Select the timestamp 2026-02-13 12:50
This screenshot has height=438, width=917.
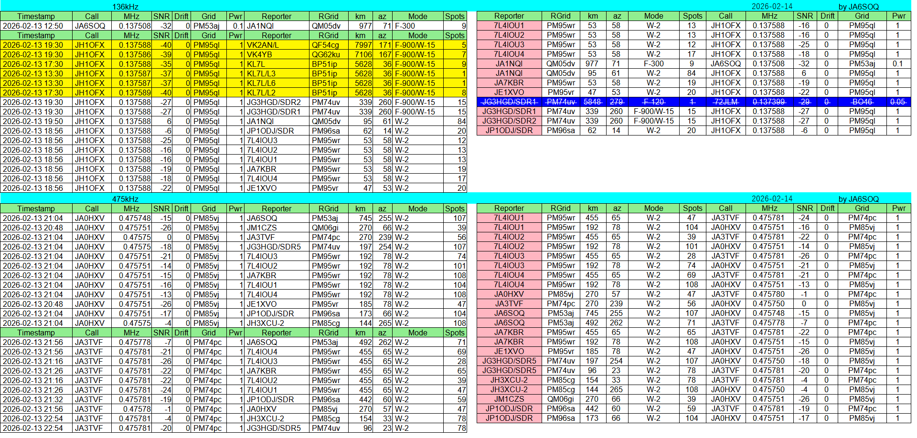[33, 26]
